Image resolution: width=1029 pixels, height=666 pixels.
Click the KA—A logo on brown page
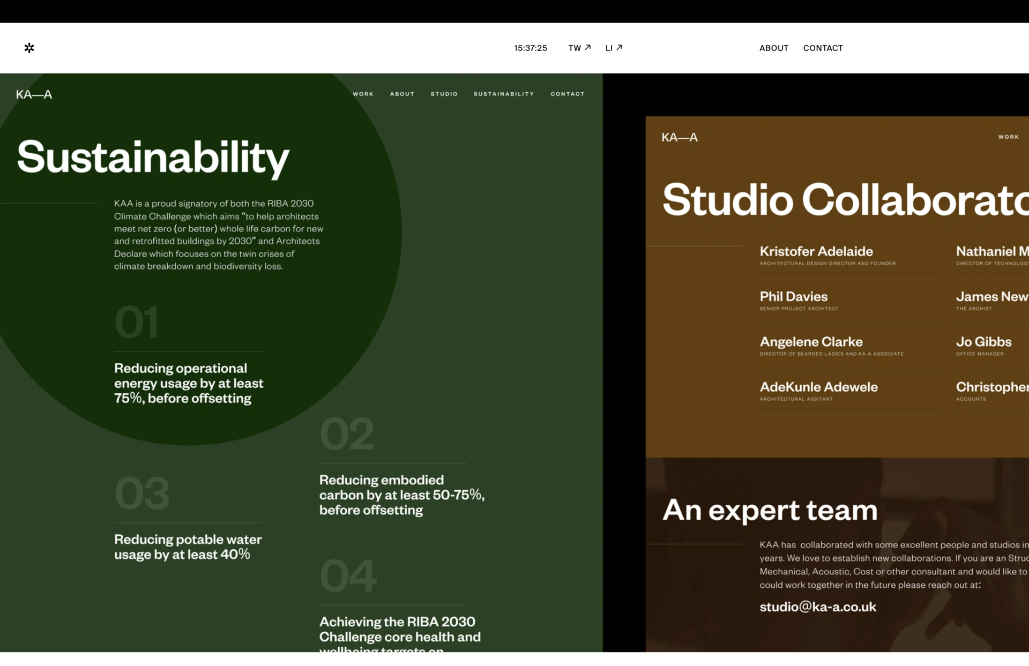680,138
